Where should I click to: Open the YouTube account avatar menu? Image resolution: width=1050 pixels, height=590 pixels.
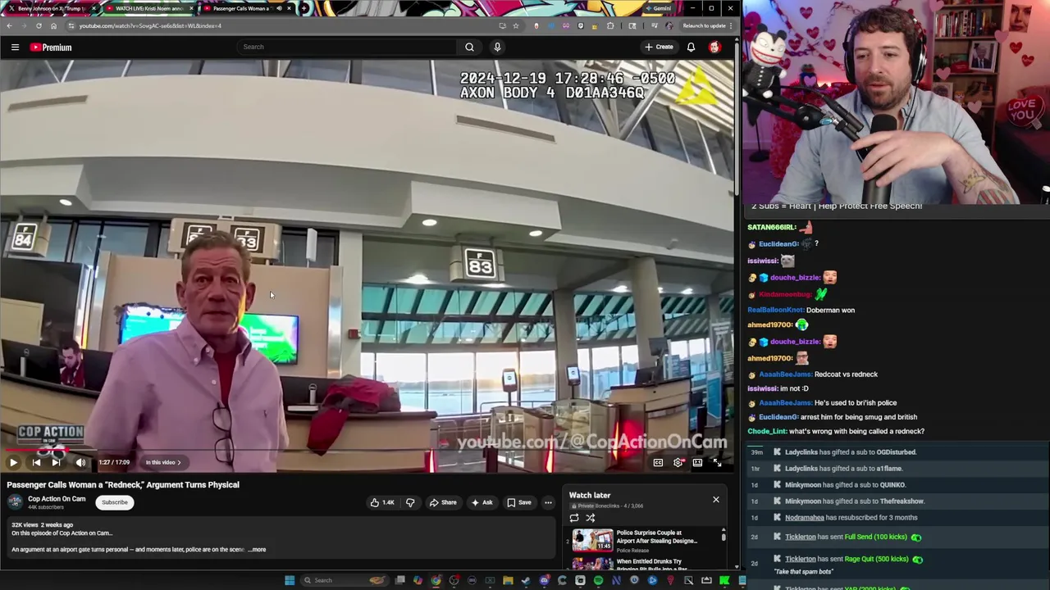(x=714, y=47)
